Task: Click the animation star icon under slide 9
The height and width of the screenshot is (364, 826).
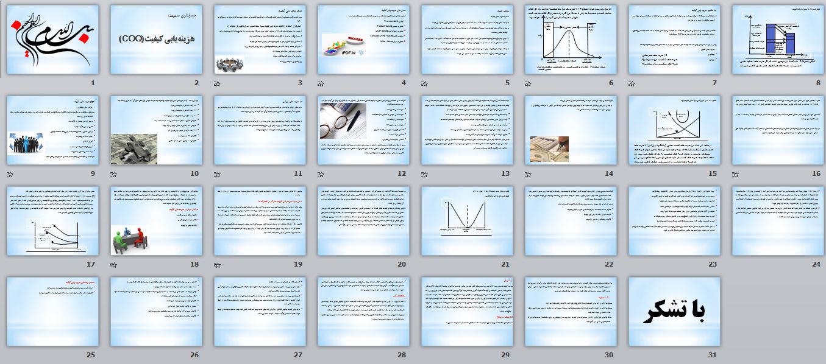Action: (x=9, y=174)
